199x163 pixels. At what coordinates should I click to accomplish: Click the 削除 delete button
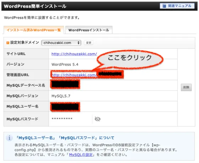click(186, 87)
